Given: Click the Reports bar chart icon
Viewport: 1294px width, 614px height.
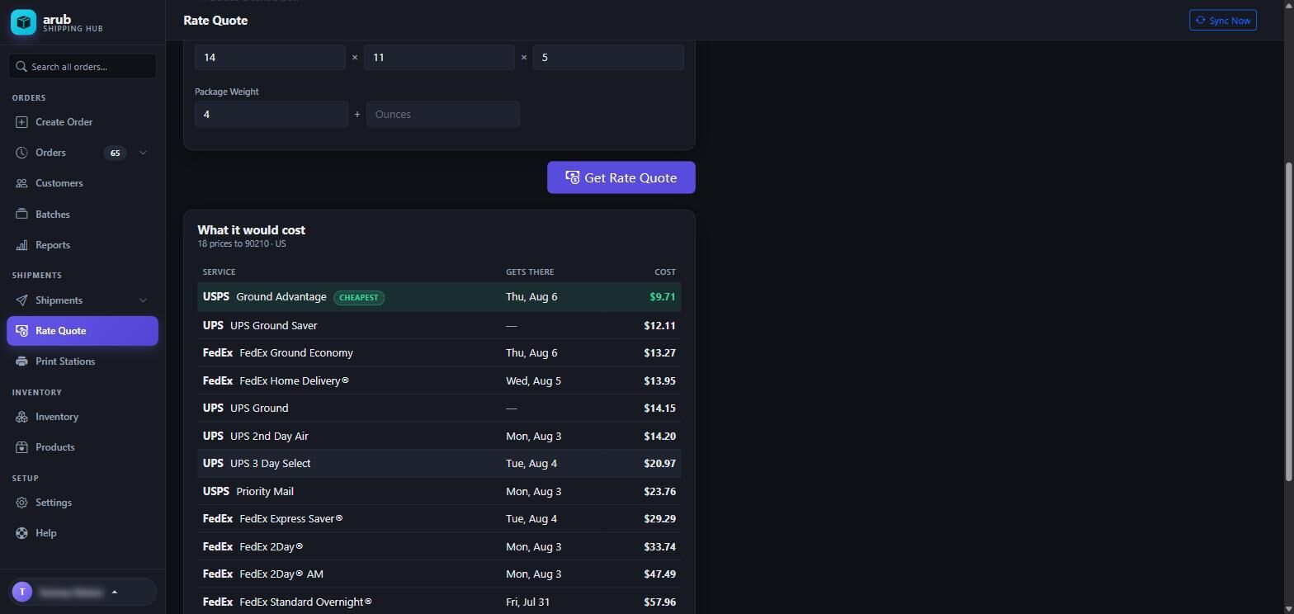Looking at the screenshot, I should pos(21,245).
